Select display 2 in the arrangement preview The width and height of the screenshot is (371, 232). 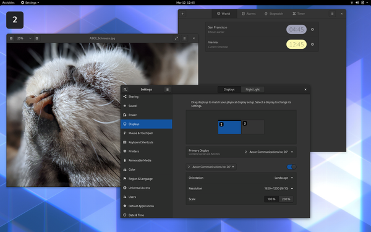pyautogui.click(x=229, y=127)
